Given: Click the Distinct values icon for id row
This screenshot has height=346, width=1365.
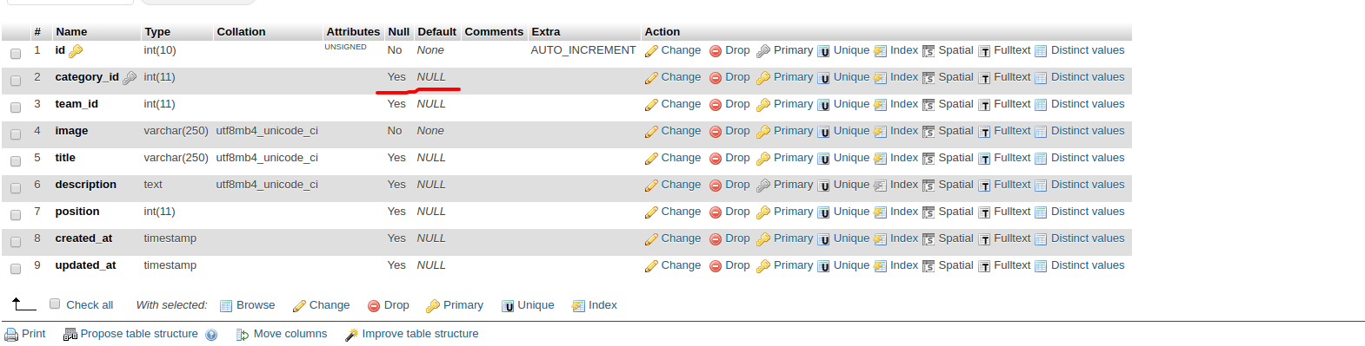Looking at the screenshot, I should (x=1041, y=51).
